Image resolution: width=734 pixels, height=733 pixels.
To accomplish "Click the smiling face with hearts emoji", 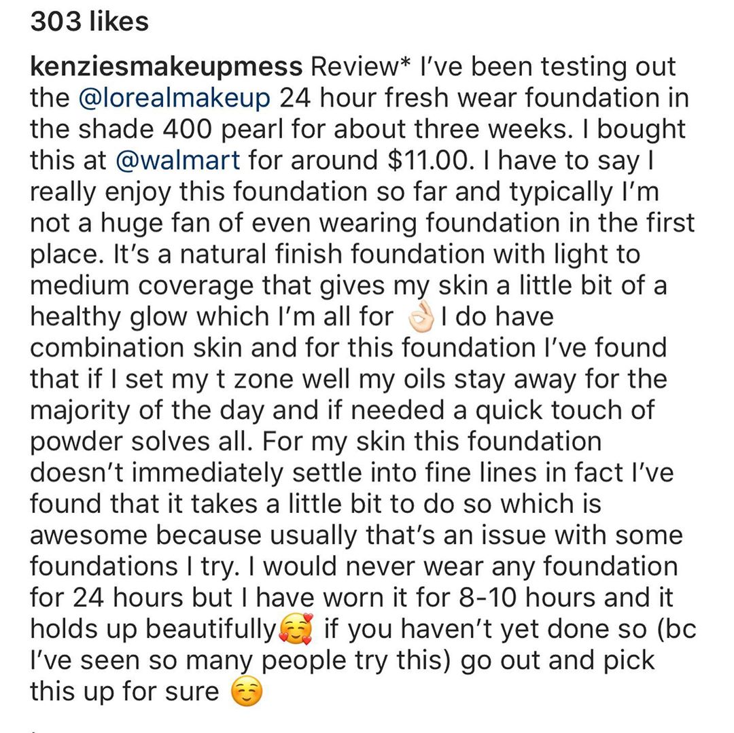I will click(296, 629).
